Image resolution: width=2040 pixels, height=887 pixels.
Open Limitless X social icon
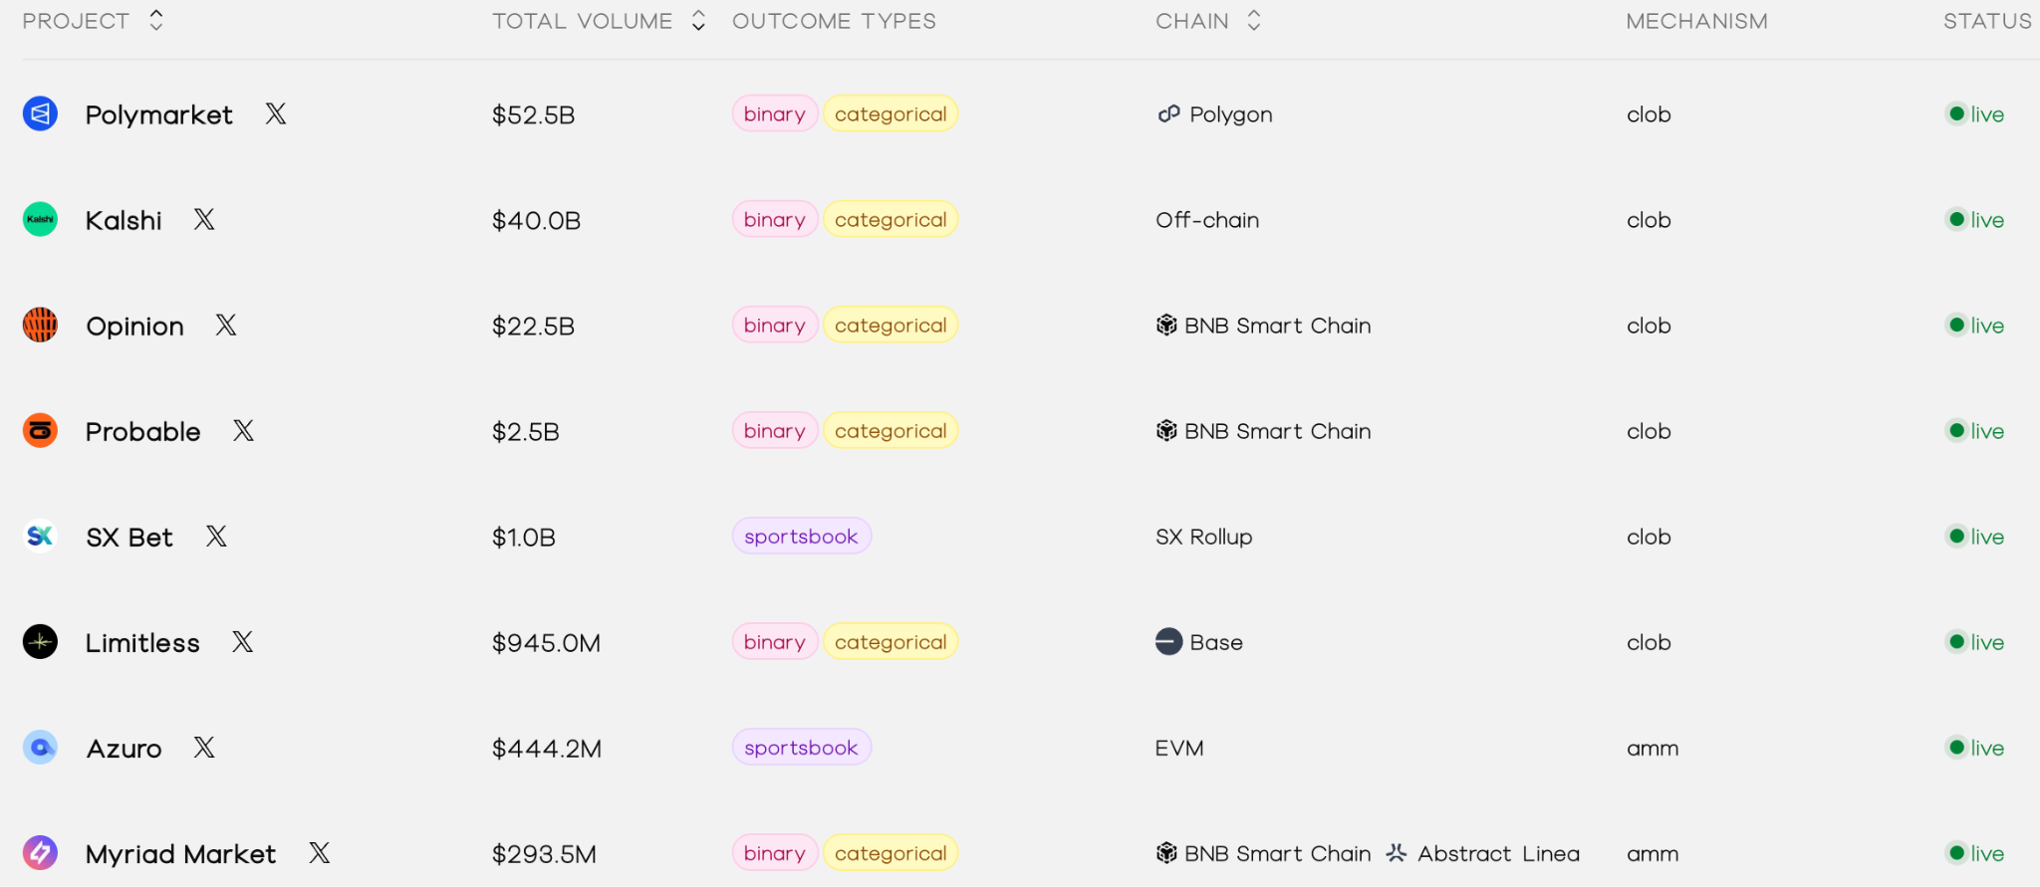[x=242, y=642]
